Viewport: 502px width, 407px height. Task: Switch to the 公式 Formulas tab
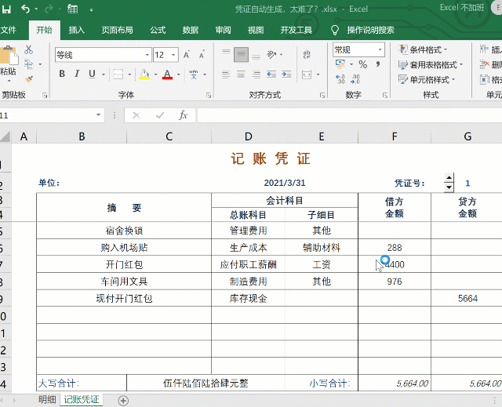158,30
